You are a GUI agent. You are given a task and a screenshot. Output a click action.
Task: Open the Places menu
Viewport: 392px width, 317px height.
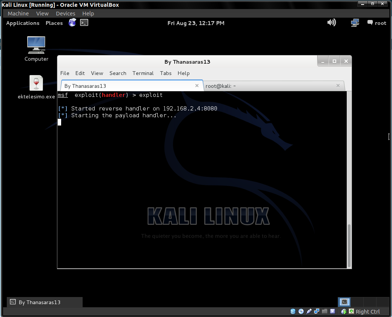point(54,23)
